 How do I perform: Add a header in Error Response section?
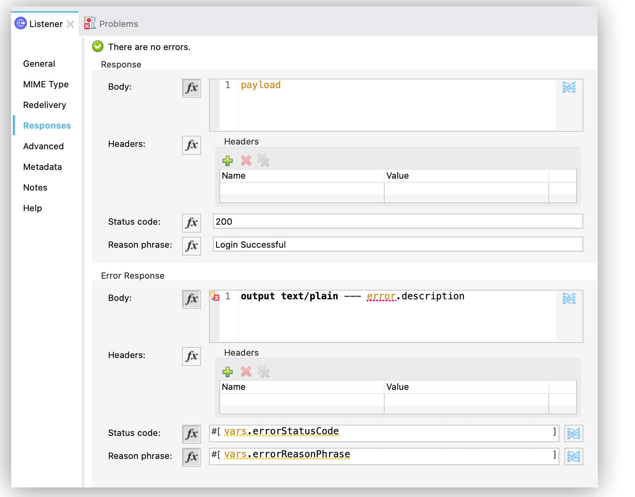coord(228,372)
